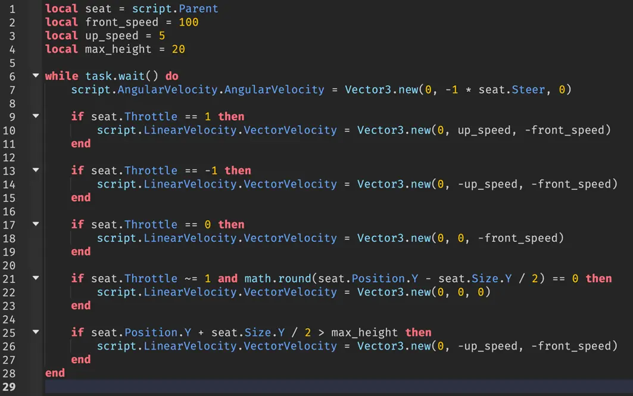Click the '~=' operator on line 21
This screenshot has width=633, height=396.
click(191, 279)
